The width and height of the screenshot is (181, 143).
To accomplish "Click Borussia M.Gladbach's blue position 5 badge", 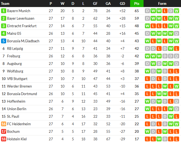I will coord(4,41).
